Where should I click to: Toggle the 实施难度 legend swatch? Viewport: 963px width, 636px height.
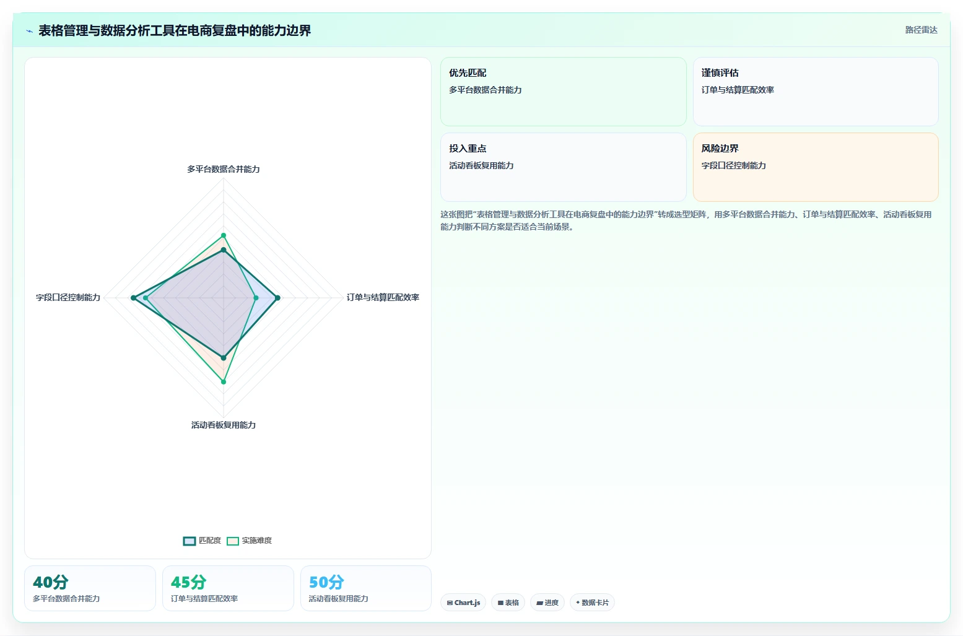tap(233, 541)
